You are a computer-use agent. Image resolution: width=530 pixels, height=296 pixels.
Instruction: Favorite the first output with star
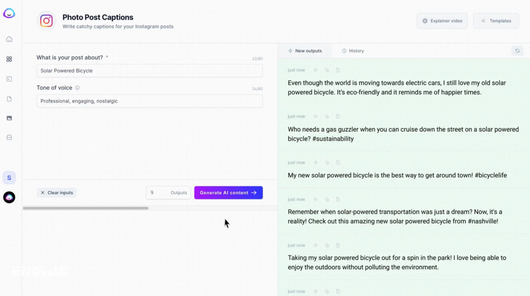[x=316, y=70]
